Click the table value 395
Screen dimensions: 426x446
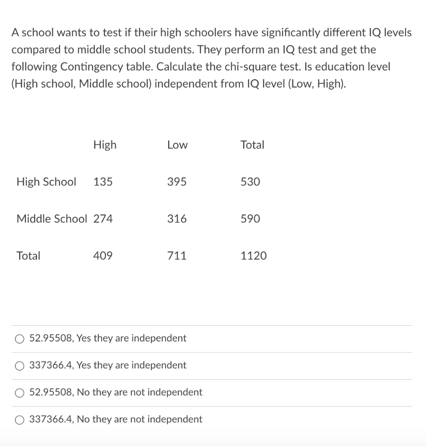177,182
